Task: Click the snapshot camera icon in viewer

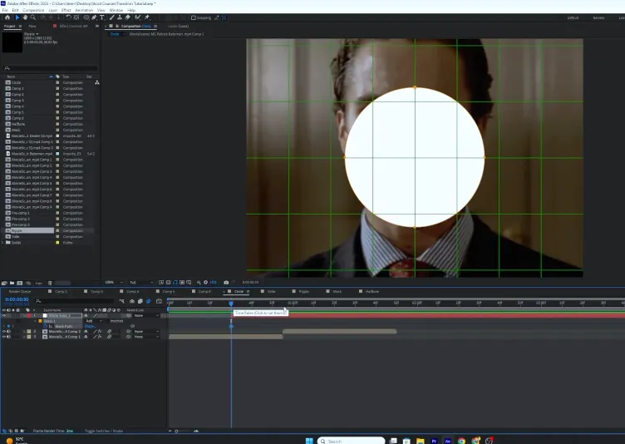Action: [x=226, y=282]
